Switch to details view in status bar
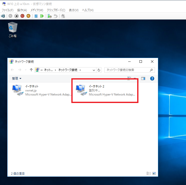The height and width of the screenshot is (185, 186). [x=149, y=173]
